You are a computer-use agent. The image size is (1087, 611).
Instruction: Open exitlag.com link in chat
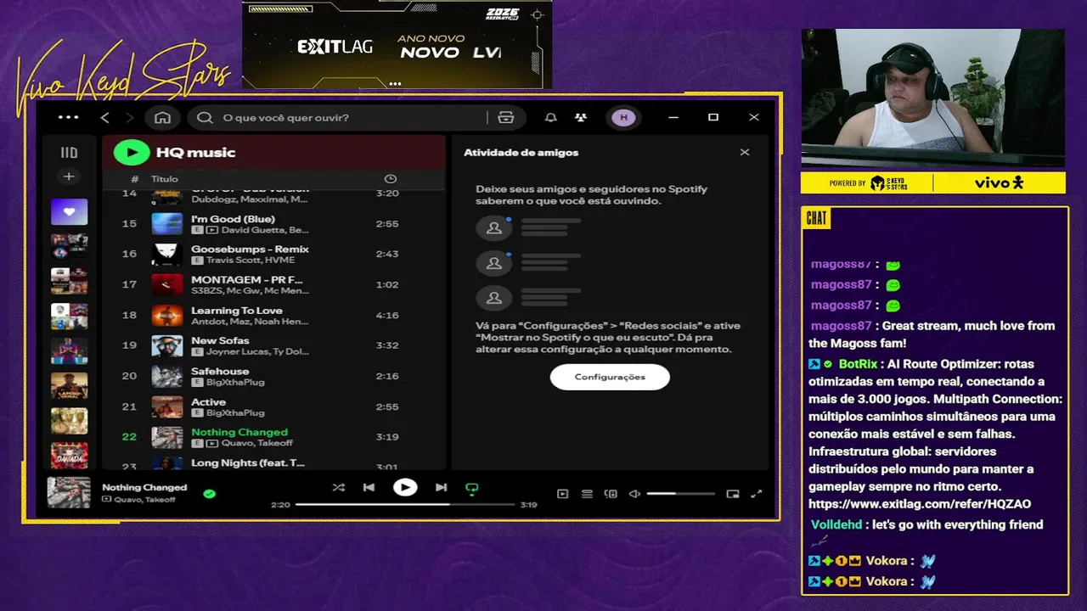[920, 504]
